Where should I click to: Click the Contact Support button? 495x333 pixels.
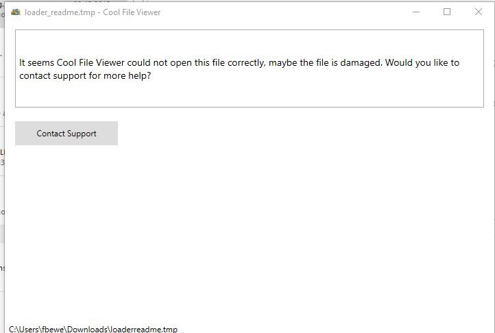click(67, 133)
